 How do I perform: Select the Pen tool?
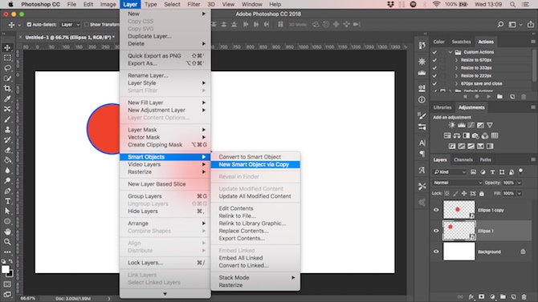point(7,191)
